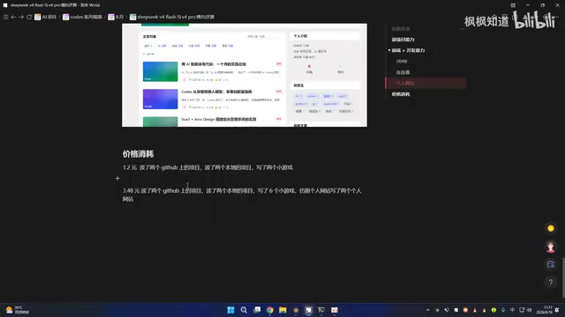Screen dimensions: 565x317
Task: Toggle the 中 input method indicator
Action: pos(512,310)
